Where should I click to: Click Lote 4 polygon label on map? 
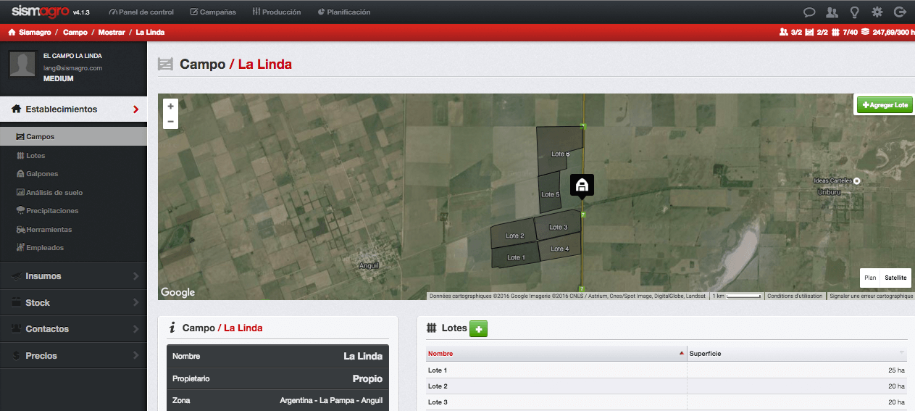(559, 249)
